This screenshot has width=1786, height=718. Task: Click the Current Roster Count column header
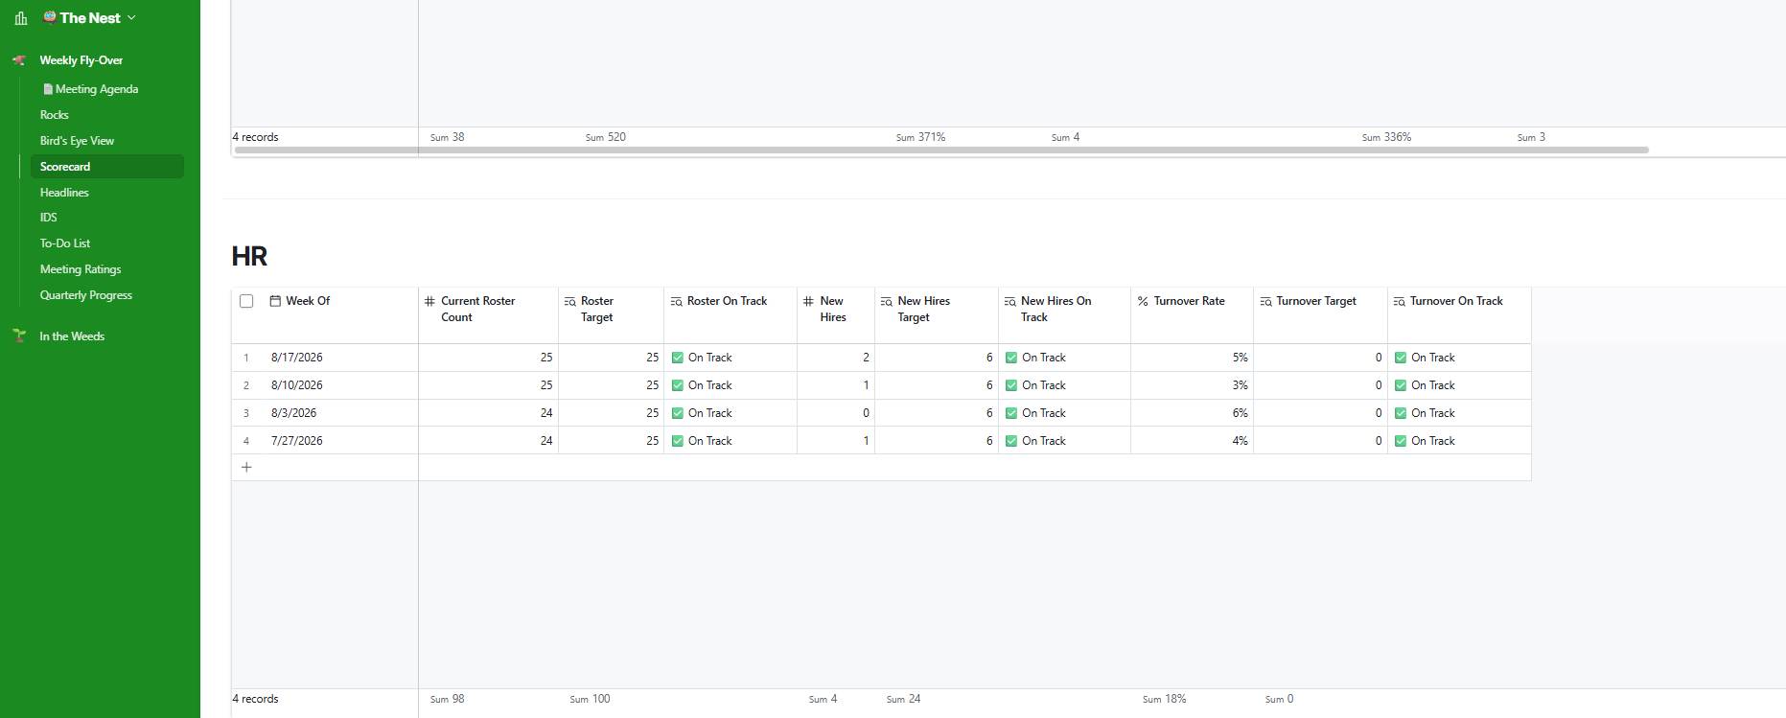pyautogui.click(x=488, y=314)
